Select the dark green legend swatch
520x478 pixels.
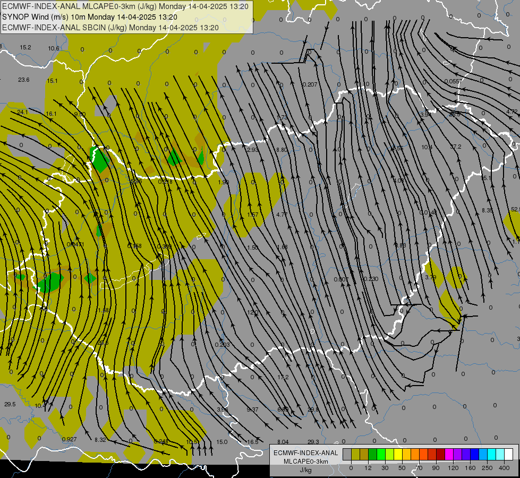(372, 454)
